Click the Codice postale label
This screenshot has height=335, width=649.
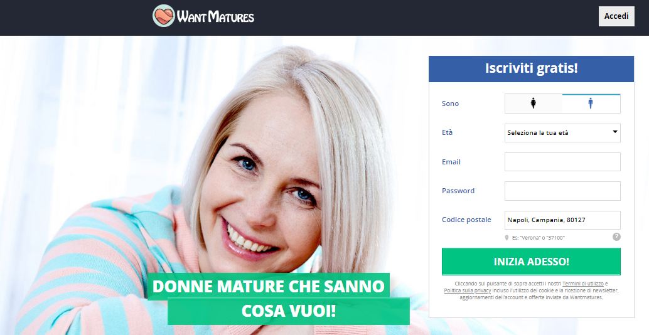(466, 220)
